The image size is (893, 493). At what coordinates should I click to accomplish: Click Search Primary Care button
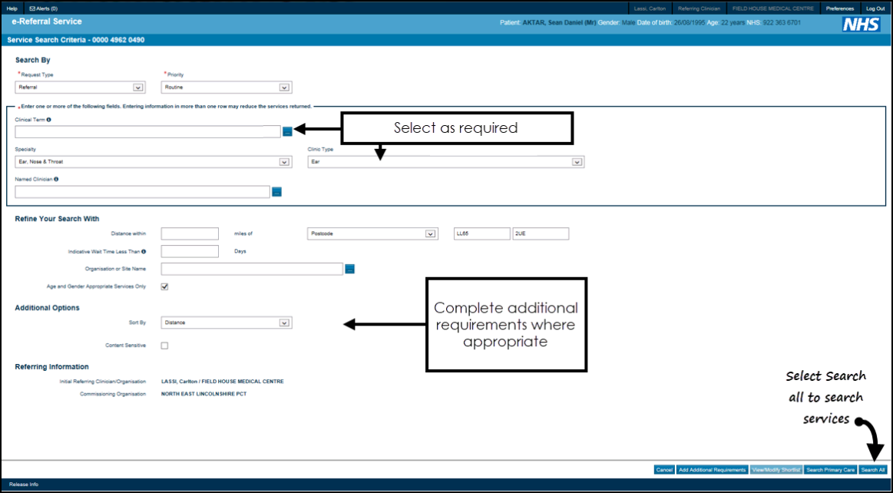pyautogui.click(x=830, y=470)
